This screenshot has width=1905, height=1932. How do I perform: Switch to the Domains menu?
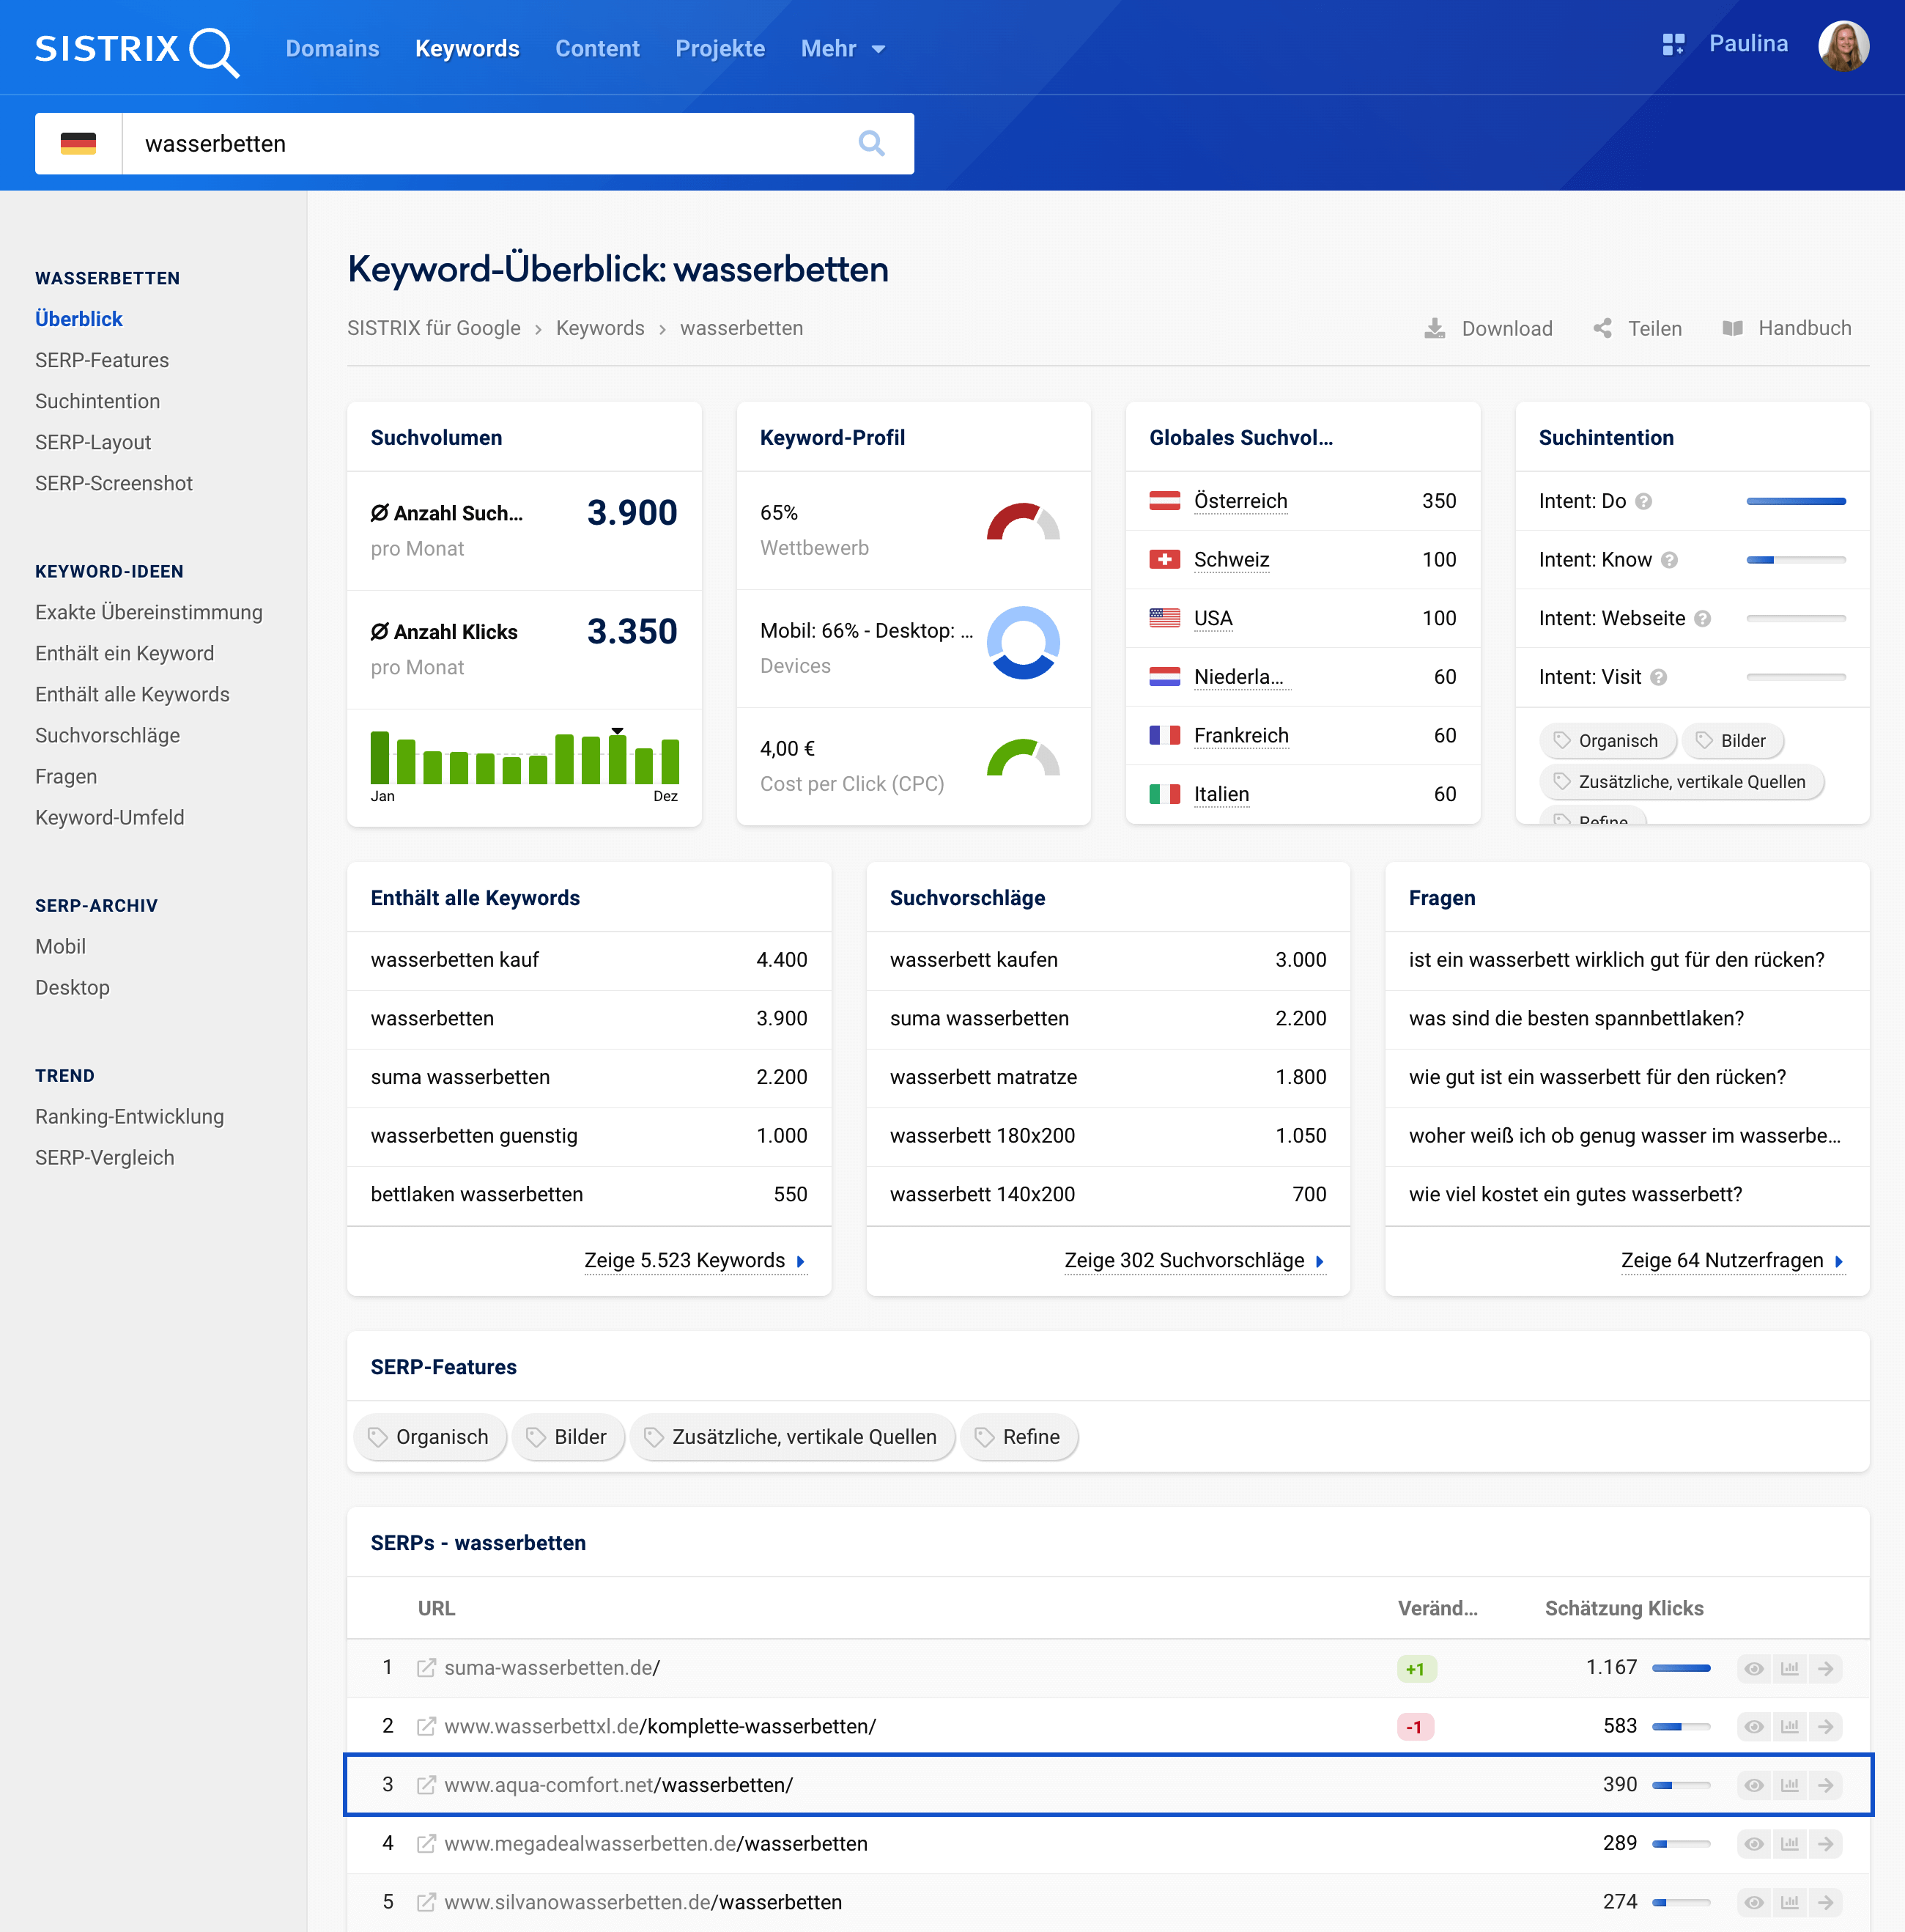pos(332,49)
